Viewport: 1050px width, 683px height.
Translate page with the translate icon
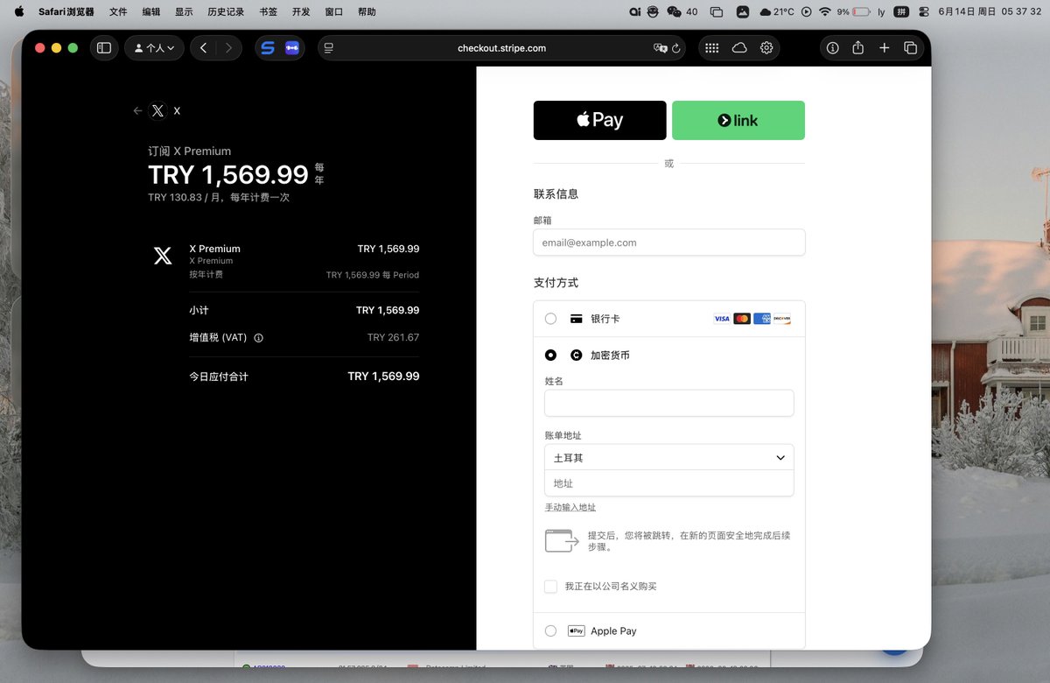click(661, 48)
